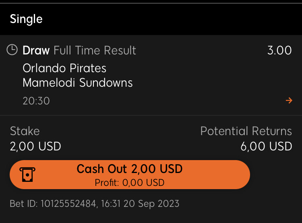Click the Bet ID 10125552484 text
The height and width of the screenshot is (223, 302).
53,204
